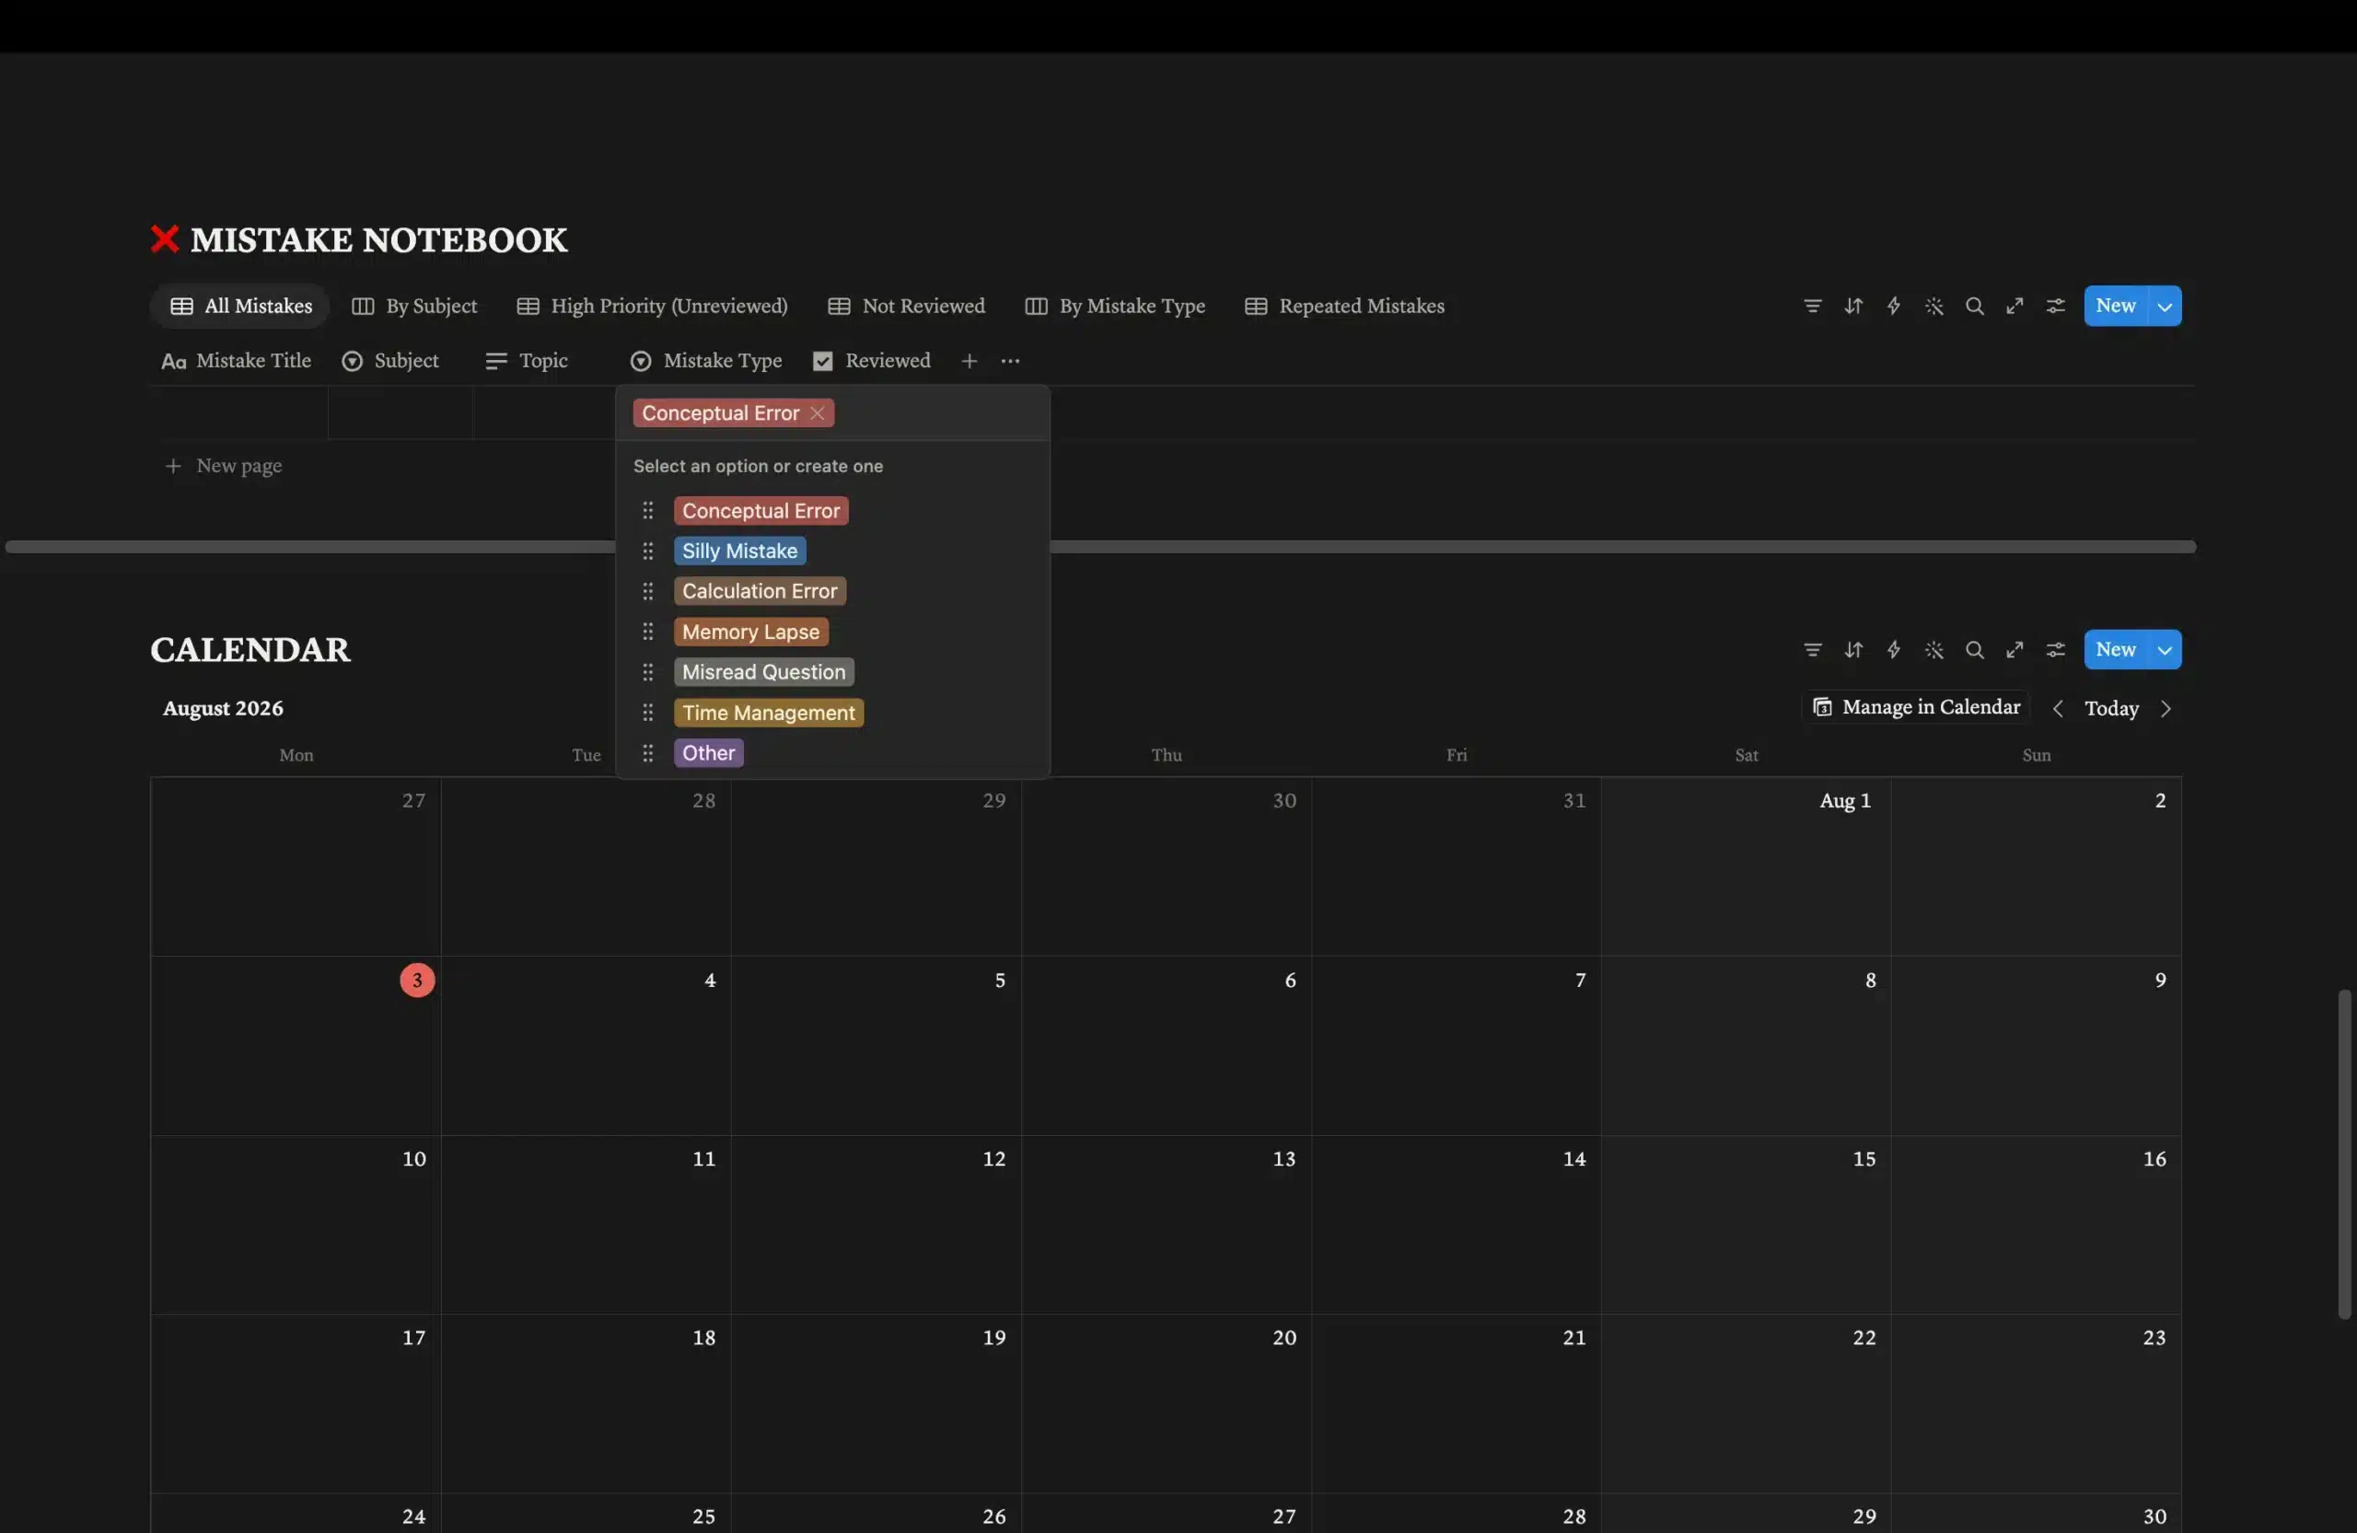Select Calculation Error option
The image size is (2357, 1533).
pos(760,591)
